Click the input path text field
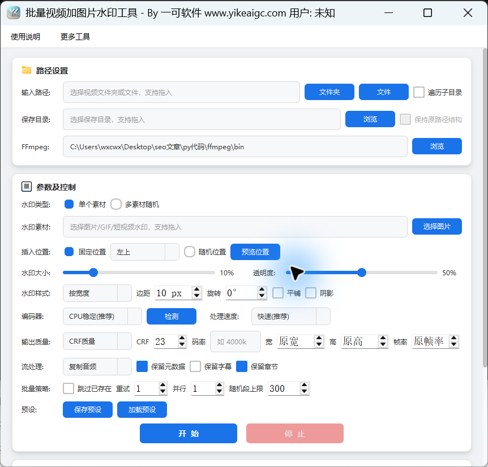Screen dimensions: 488x467 coord(182,92)
